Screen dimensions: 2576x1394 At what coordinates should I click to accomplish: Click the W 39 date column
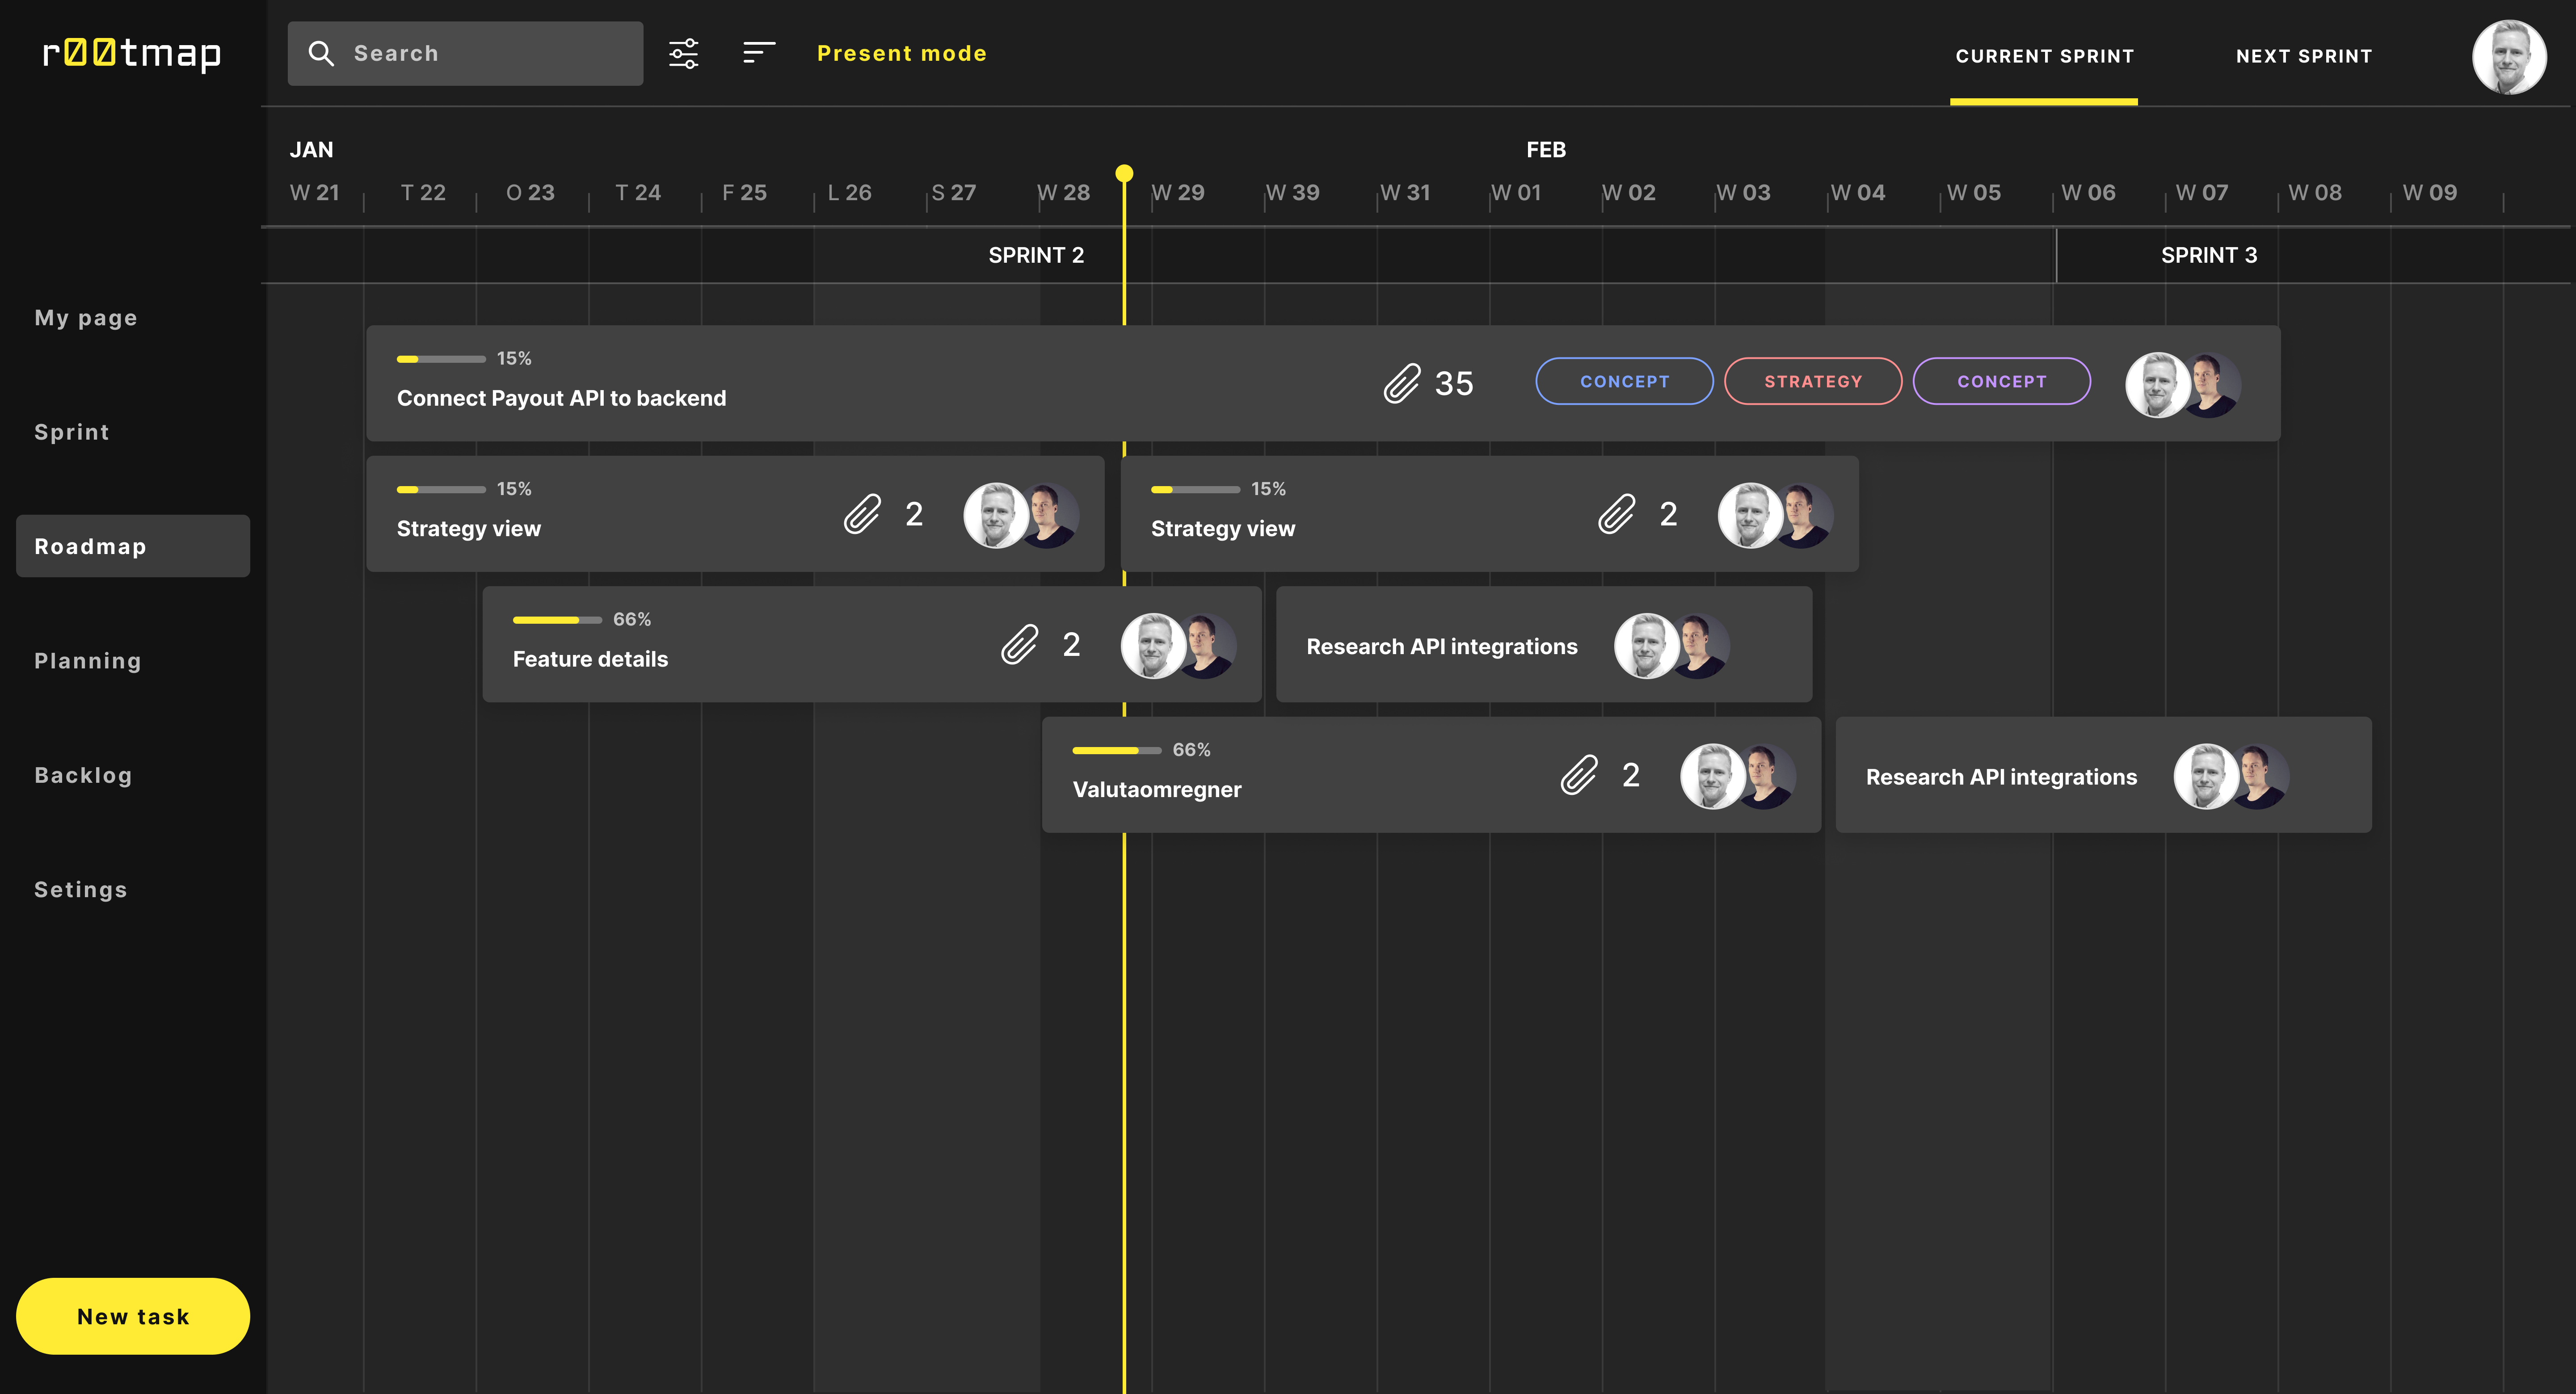click(x=1292, y=192)
